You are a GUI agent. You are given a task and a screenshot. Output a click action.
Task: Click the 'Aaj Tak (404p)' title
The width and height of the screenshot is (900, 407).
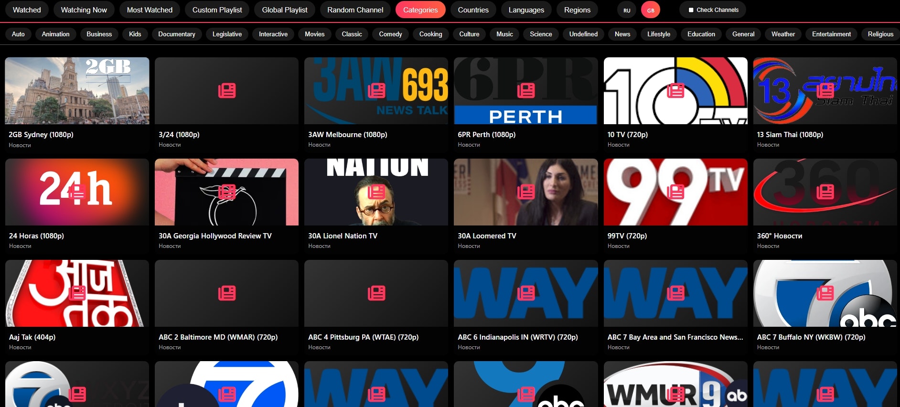pyautogui.click(x=32, y=337)
